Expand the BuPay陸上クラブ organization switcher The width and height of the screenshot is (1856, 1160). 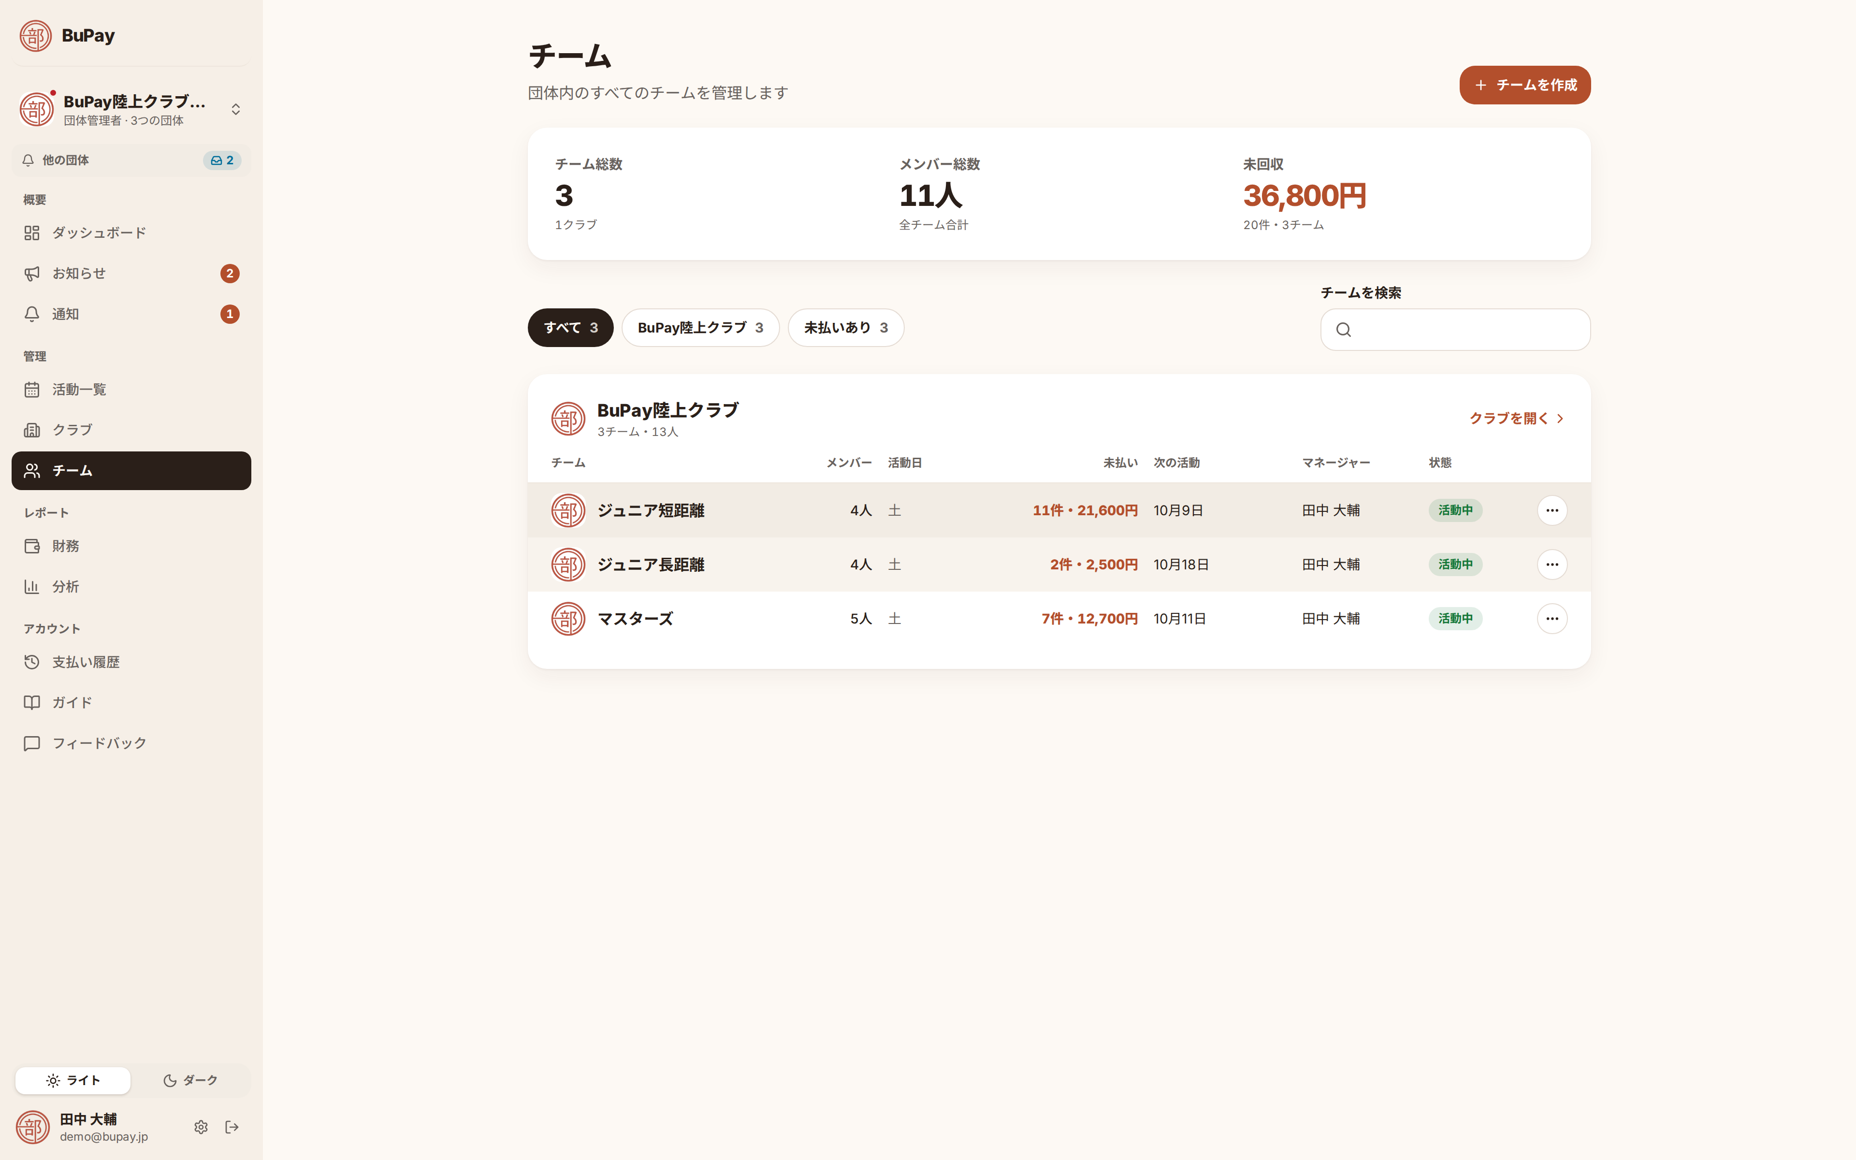[x=131, y=109]
